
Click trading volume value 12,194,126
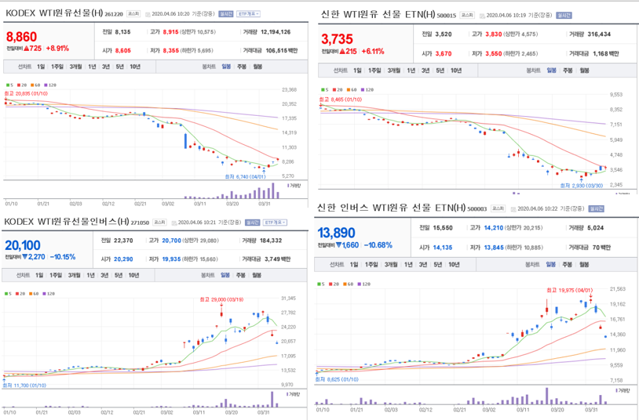[276, 32]
